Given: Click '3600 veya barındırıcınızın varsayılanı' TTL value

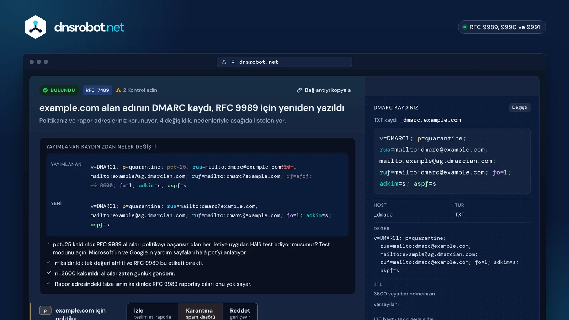Looking at the screenshot, I should pos(404,299).
